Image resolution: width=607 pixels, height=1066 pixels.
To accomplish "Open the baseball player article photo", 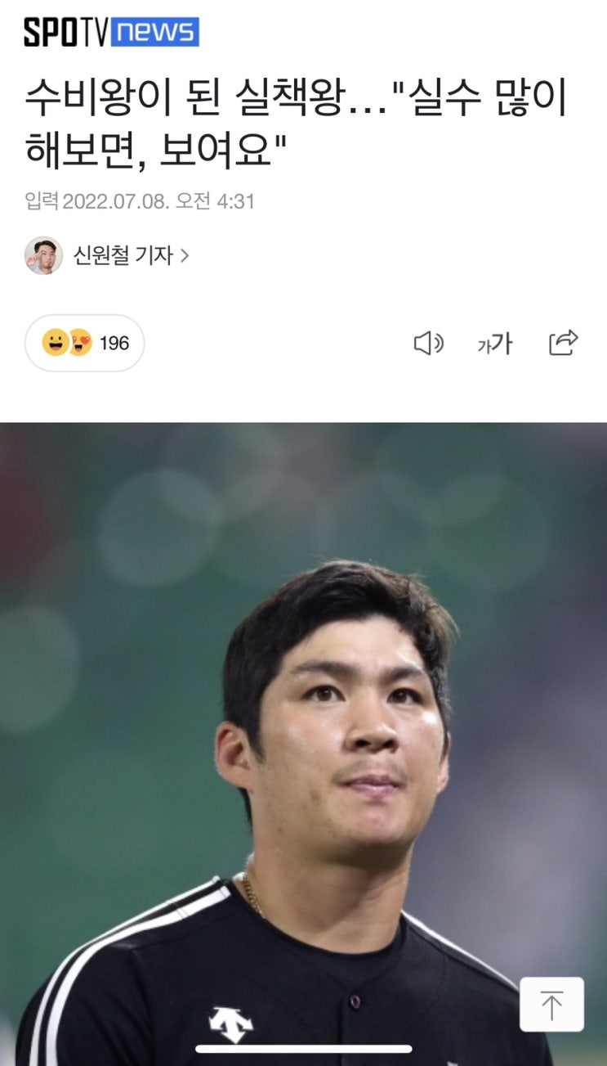I will coord(303,744).
